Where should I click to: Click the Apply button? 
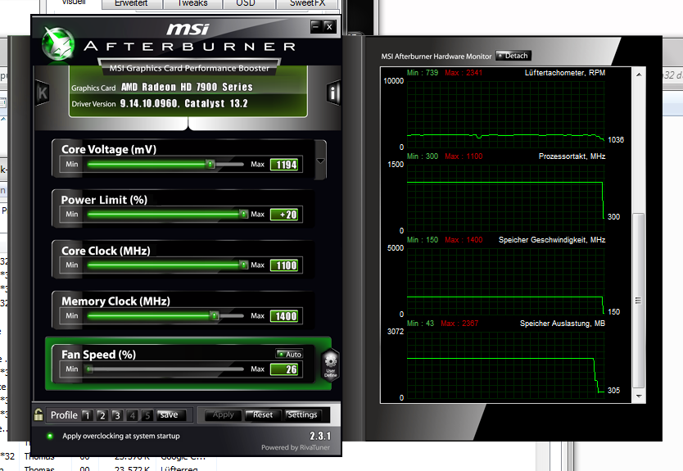point(223,414)
